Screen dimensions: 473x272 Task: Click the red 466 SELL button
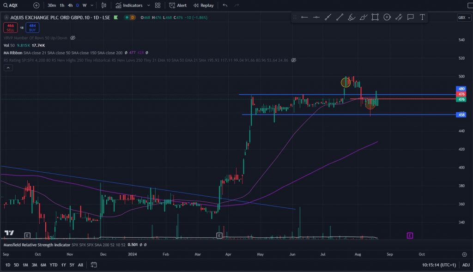tap(10, 28)
